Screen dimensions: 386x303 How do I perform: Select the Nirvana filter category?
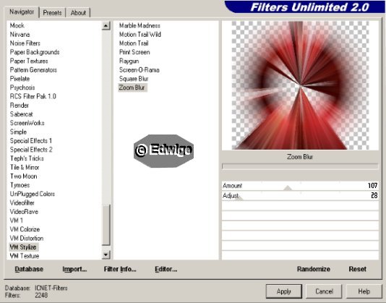20,34
